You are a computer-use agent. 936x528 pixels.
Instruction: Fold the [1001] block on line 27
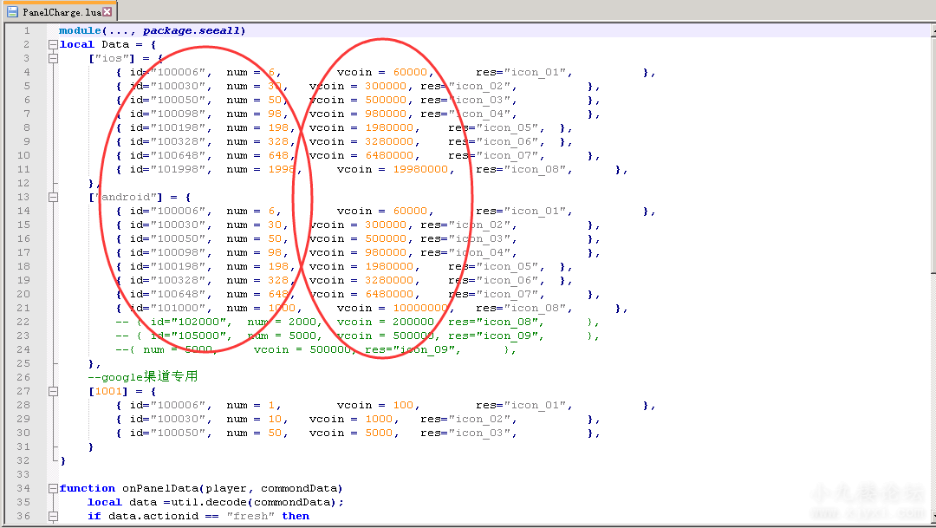click(x=53, y=391)
